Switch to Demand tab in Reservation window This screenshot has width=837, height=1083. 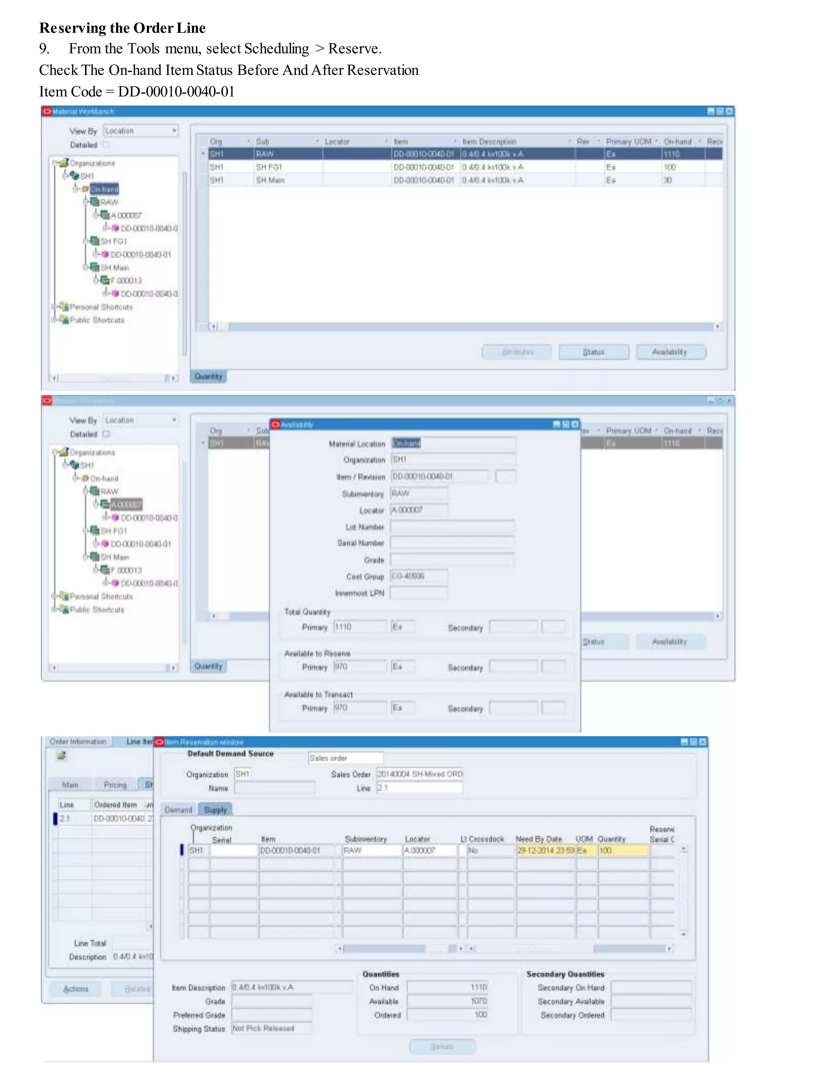point(179,810)
